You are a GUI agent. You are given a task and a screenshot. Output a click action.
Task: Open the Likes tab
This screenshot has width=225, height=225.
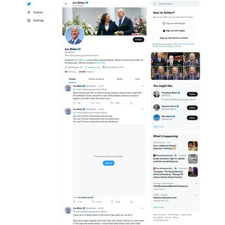[138, 79]
